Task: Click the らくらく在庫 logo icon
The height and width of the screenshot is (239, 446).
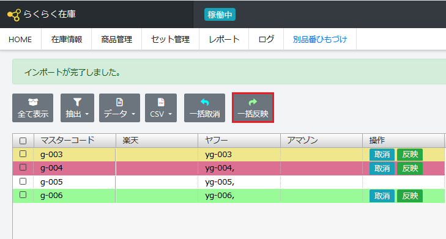Action: coord(13,15)
